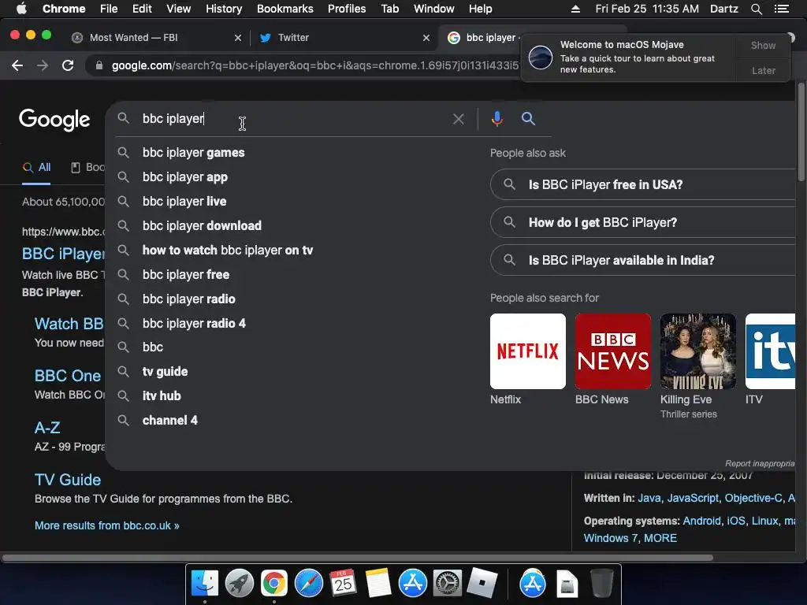Open the History menu
The image size is (807, 605).
click(x=224, y=9)
